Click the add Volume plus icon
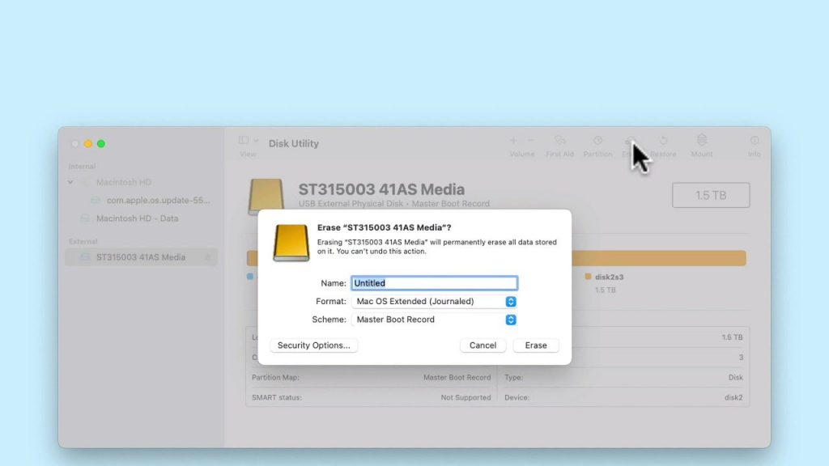The height and width of the screenshot is (466, 829). (513, 140)
